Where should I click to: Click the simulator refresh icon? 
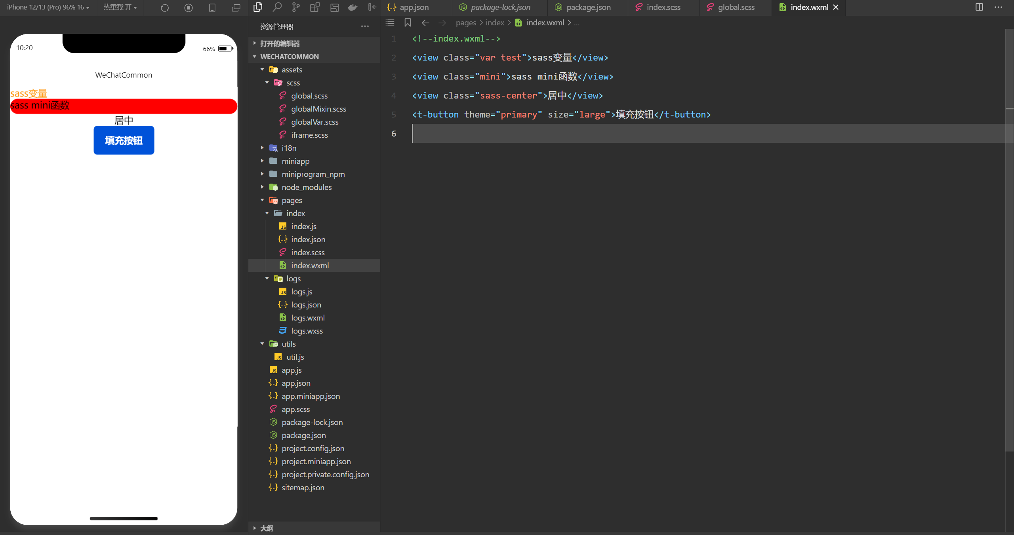coord(165,8)
